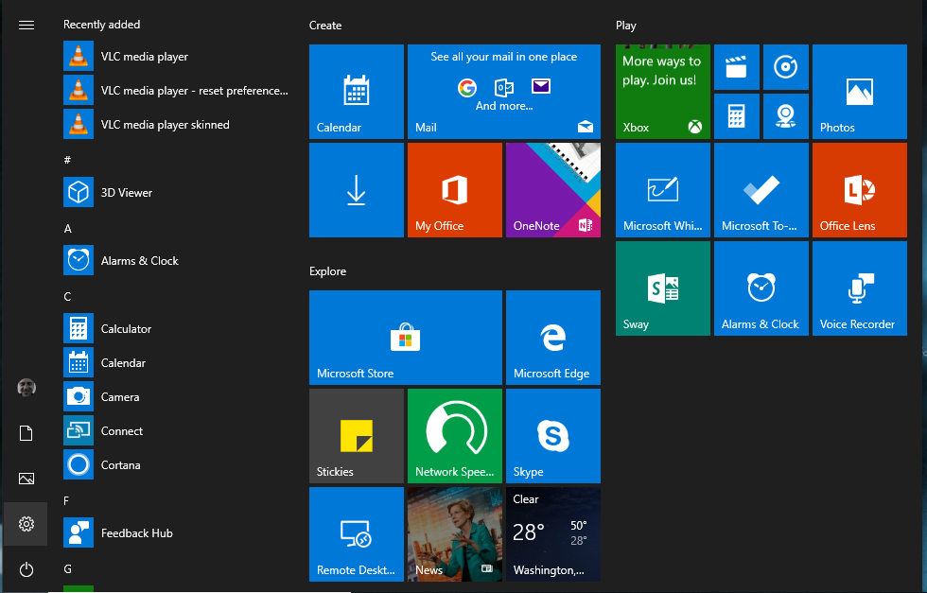This screenshot has width=927, height=593.
Task: Open Calculator from app list
Action: coord(178,329)
